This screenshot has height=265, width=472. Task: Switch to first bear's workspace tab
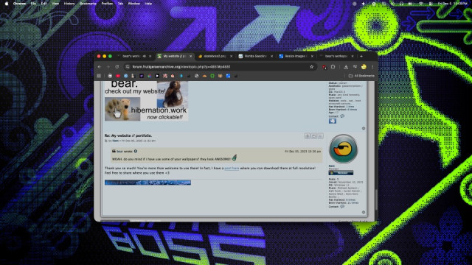[x=133, y=56]
